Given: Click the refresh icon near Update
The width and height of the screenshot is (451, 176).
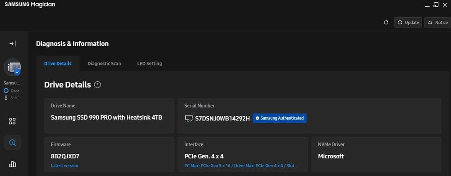Looking at the screenshot, I should [386, 23].
